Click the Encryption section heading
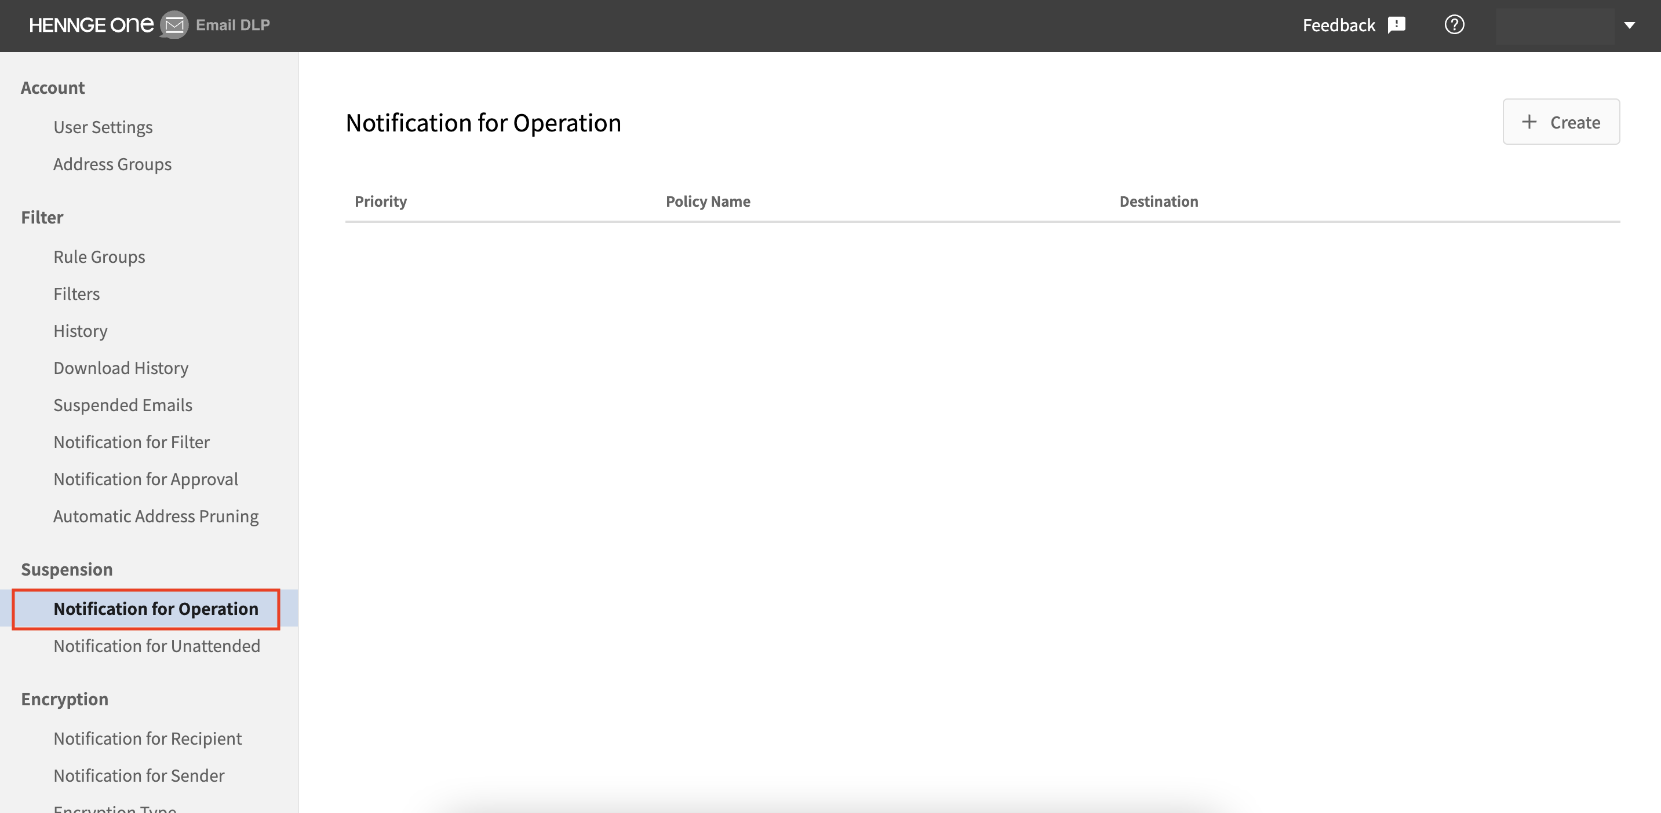Screen dimensions: 1661x813 click(64, 699)
